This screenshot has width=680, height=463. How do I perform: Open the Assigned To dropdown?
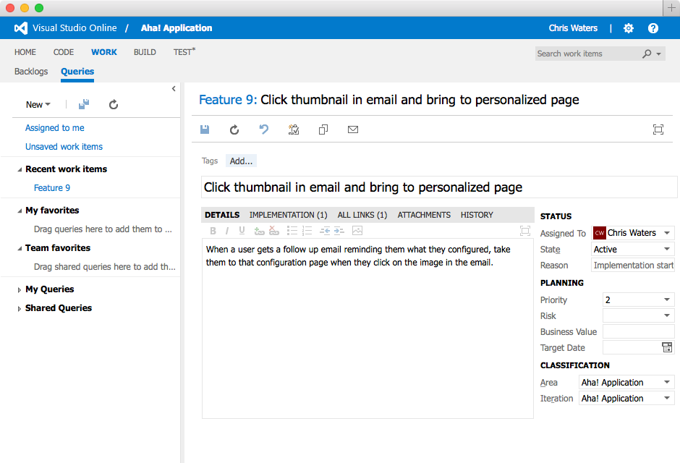(667, 233)
